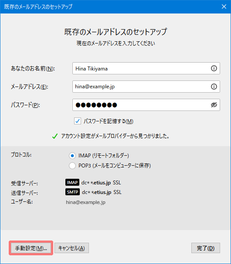
Task: Select the IMAP (リモートフォルダー) radio button
Action: pos(72,156)
